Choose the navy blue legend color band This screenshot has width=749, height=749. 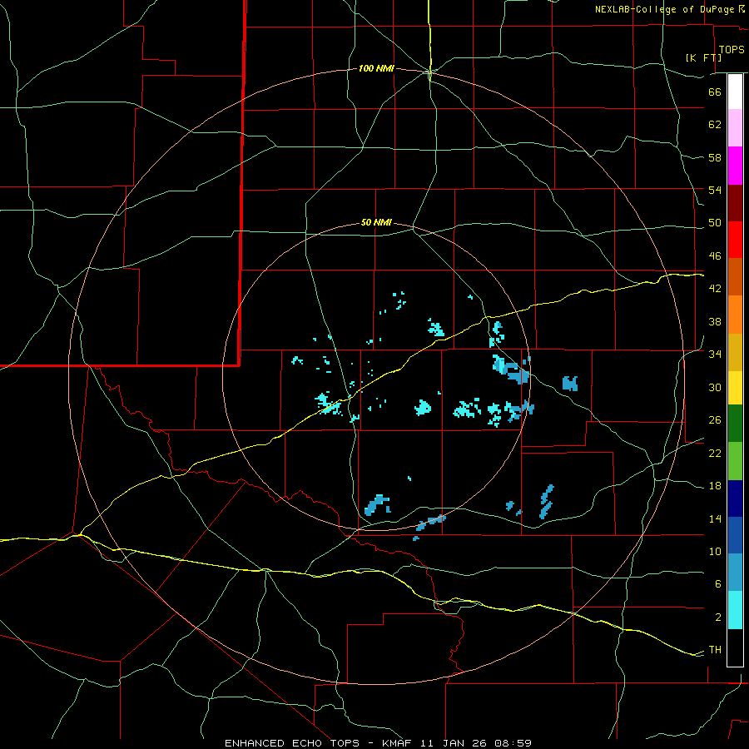coord(735,499)
